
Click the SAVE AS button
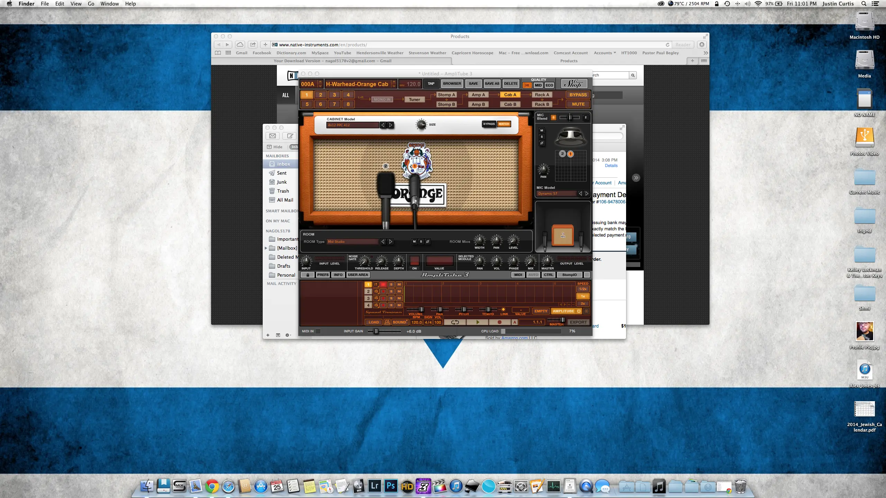pyautogui.click(x=492, y=83)
